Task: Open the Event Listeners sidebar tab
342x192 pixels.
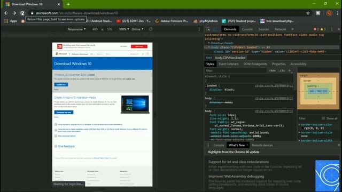Action: point(229,64)
